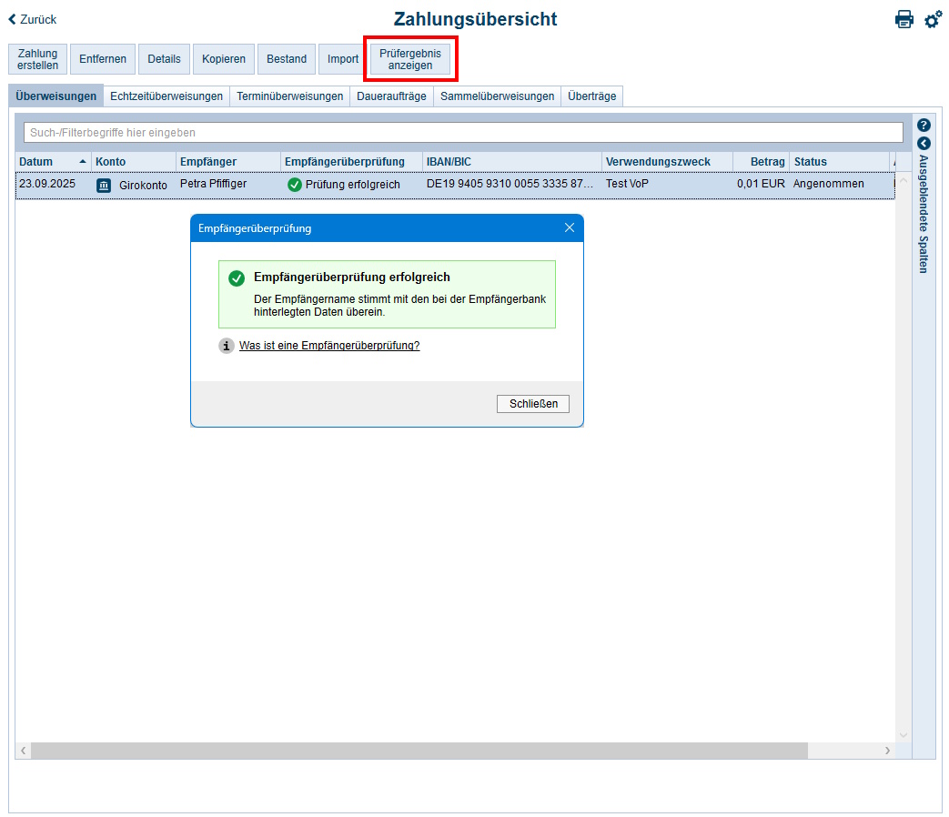Viewport: 949px width, 817px height.
Task: Focus the search and filter input field
Action: (x=462, y=133)
